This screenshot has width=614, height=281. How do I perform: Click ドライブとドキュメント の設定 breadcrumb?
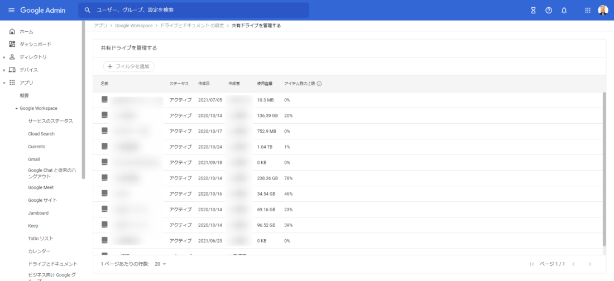(192, 26)
